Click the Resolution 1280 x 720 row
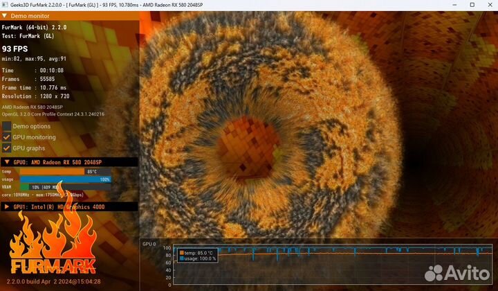498x291 pixels. point(35,96)
